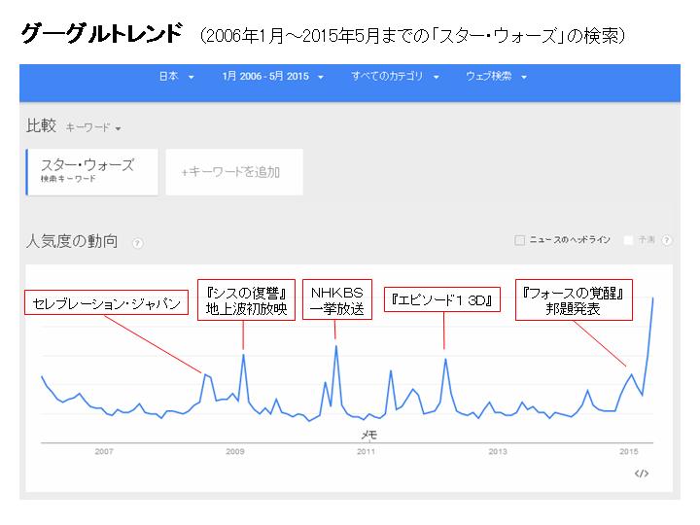Image resolution: width=700 pixels, height=525 pixels.
Task: Select the スター・ウォーズ search term box
Action: pyautogui.click(x=92, y=172)
